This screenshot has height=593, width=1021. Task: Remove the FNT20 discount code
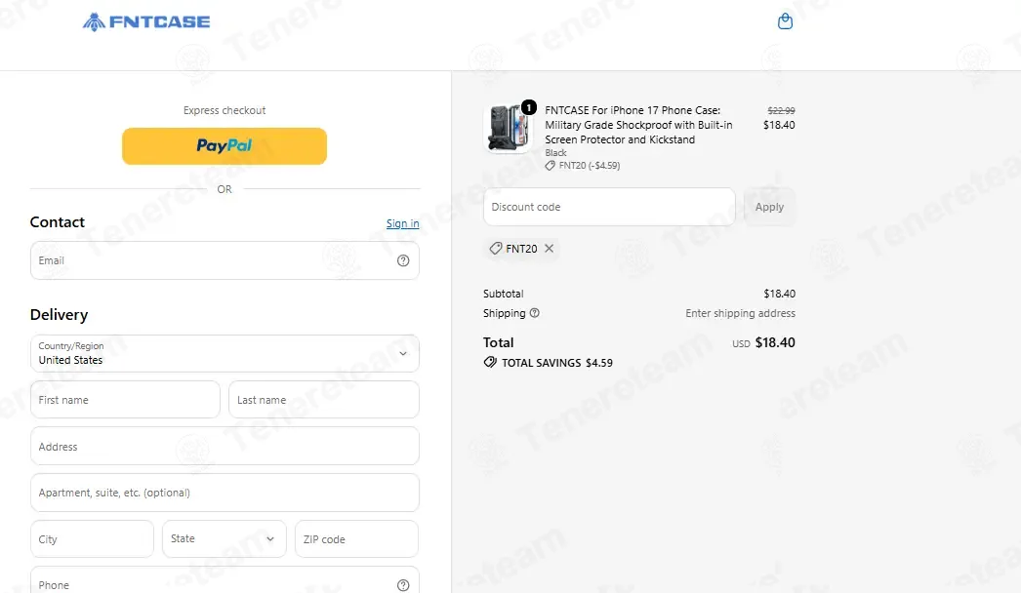pos(549,248)
